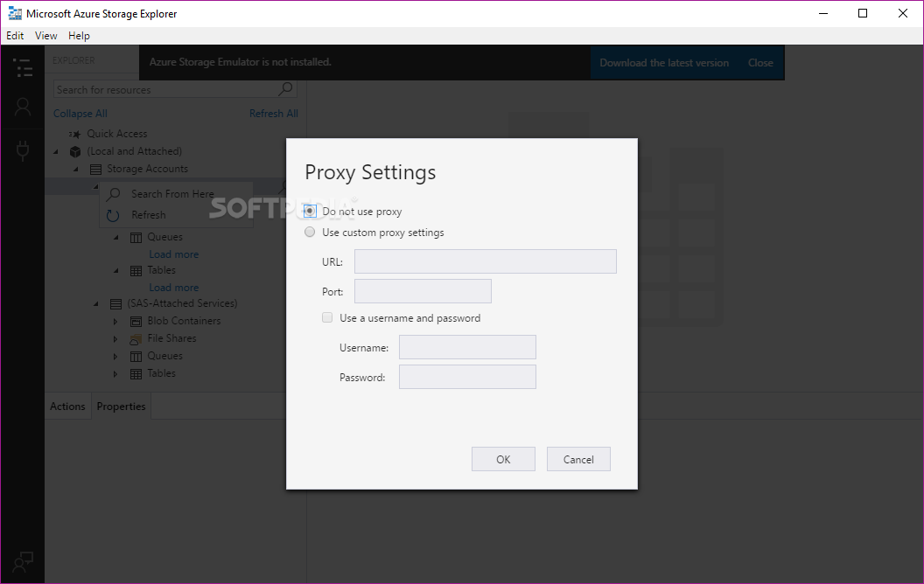The width and height of the screenshot is (924, 584).
Task: Click Refresh All link
Action: (x=273, y=114)
